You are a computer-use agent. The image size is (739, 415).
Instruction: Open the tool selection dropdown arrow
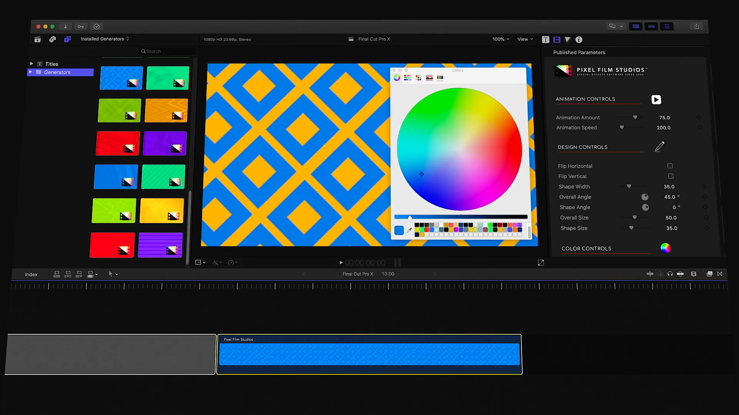tap(117, 274)
